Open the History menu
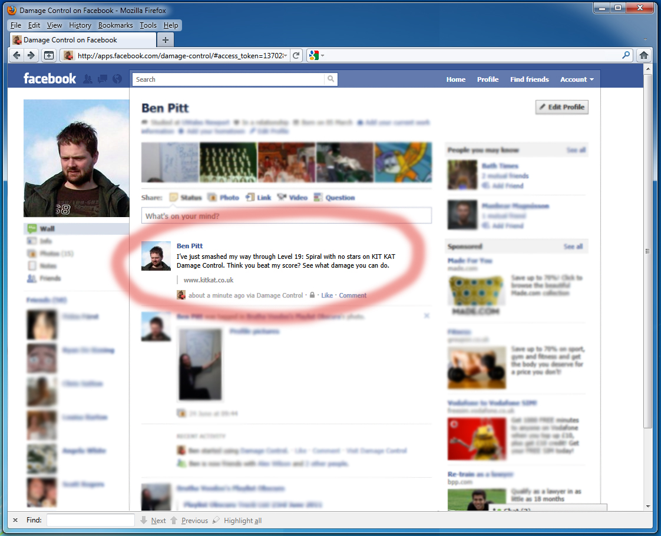Viewport: 661px width, 536px height. [80, 25]
